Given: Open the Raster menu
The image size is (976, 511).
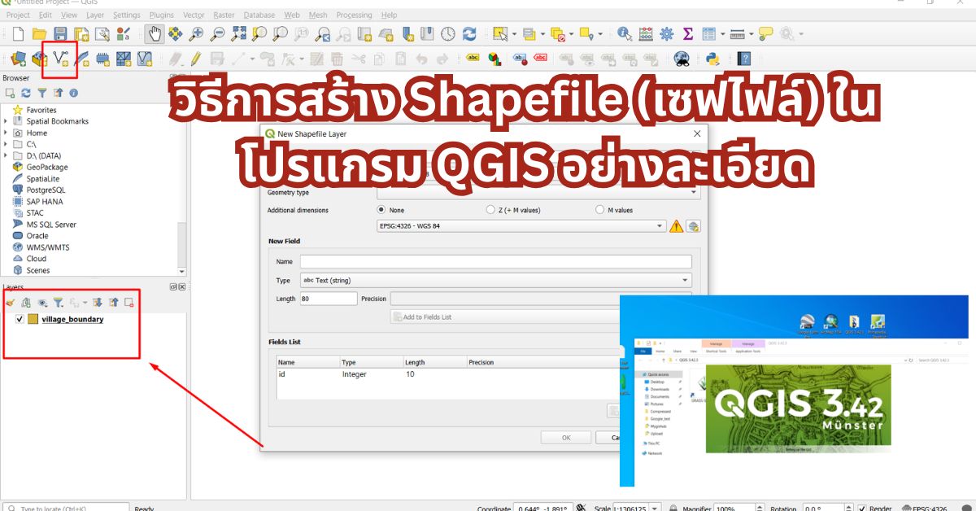Looking at the screenshot, I should 224,15.
